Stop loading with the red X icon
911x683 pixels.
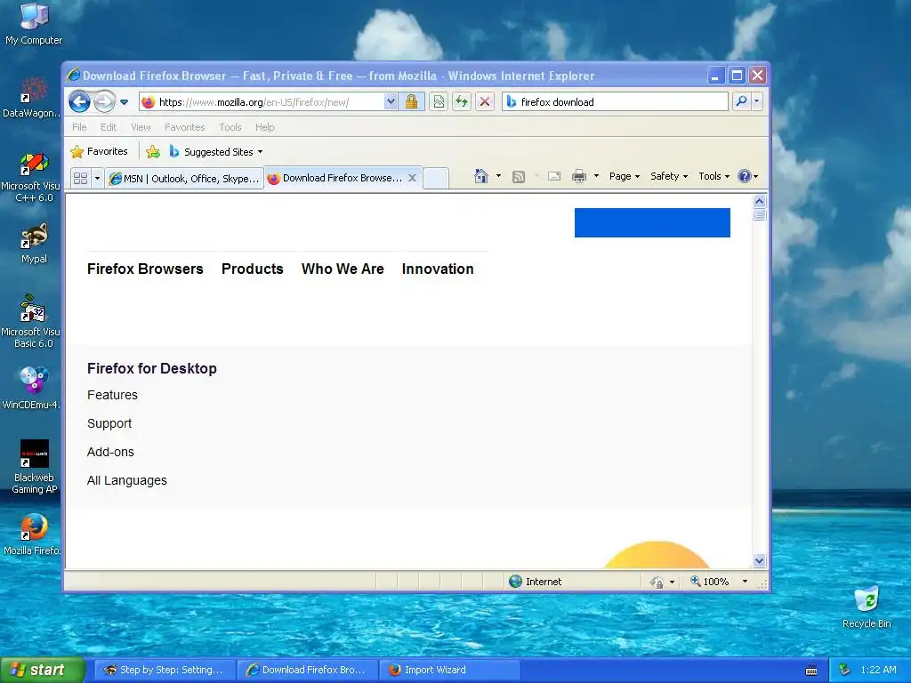click(485, 101)
